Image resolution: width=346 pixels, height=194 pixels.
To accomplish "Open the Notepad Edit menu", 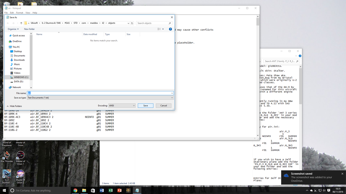I will point(12,13).
